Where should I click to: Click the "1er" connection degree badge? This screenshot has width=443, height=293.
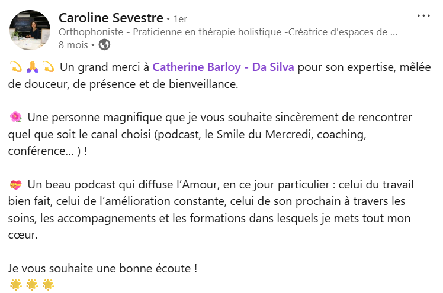tap(180, 19)
